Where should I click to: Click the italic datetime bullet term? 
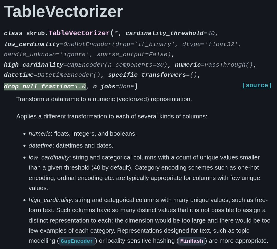click(x=40, y=145)
